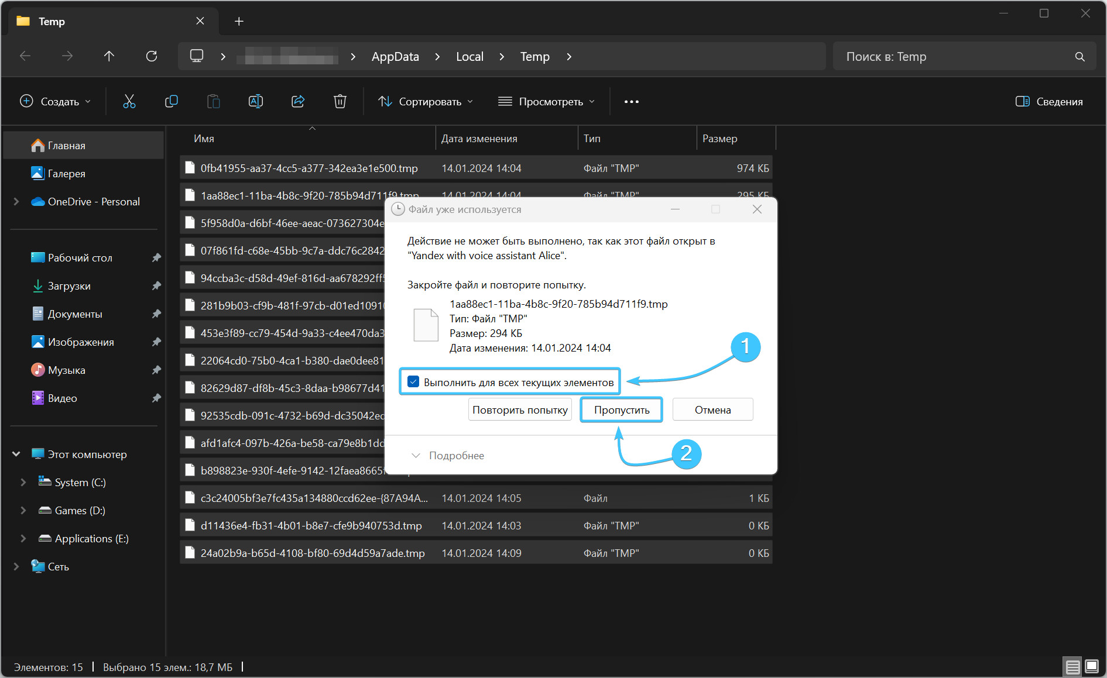Expand the Подробнее details section

tap(448, 456)
